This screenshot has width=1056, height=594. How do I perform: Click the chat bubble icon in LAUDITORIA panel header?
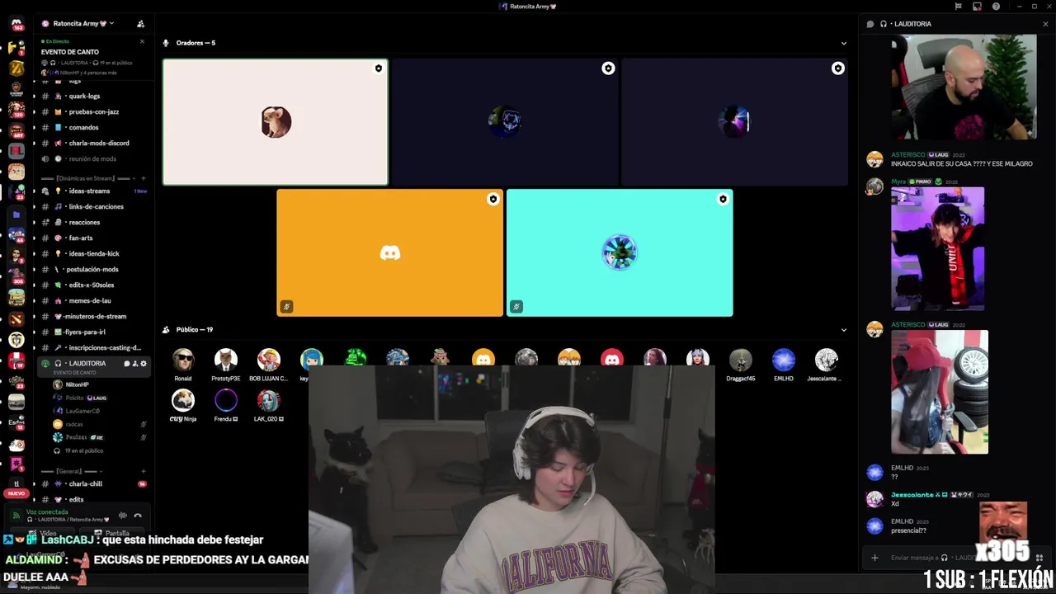pos(870,24)
